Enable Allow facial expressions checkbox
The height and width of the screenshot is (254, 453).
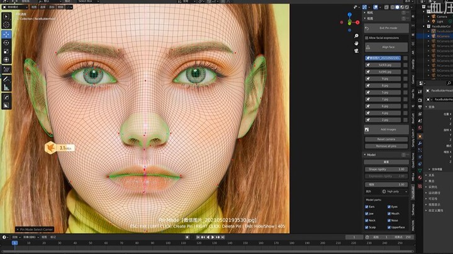[x=367, y=38]
